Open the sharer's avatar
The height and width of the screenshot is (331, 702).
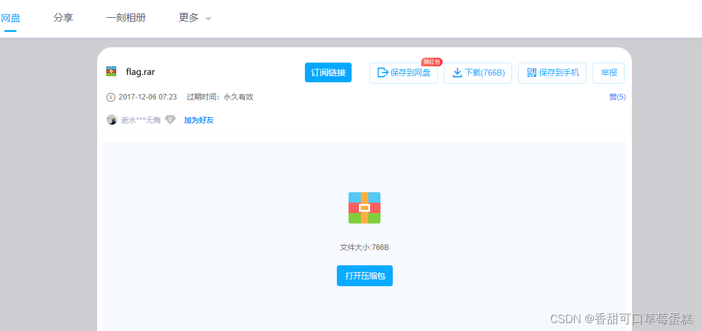111,120
